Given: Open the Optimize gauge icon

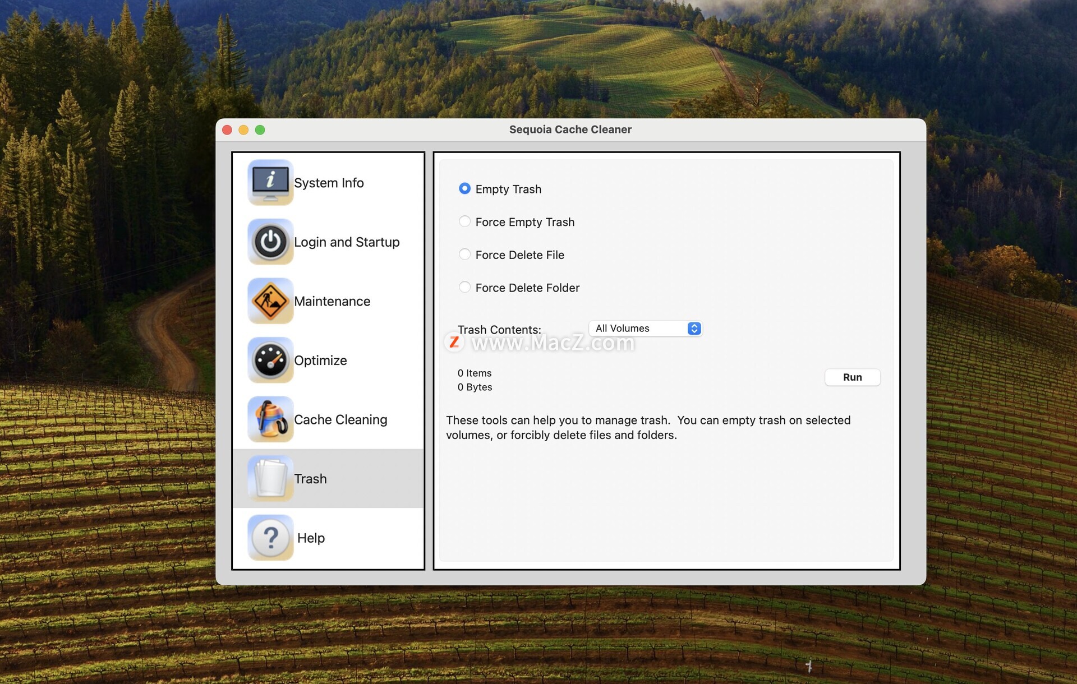Looking at the screenshot, I should (270, 360).
